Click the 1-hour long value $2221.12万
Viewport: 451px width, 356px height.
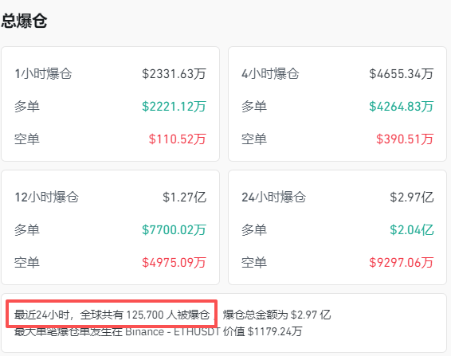174,107
